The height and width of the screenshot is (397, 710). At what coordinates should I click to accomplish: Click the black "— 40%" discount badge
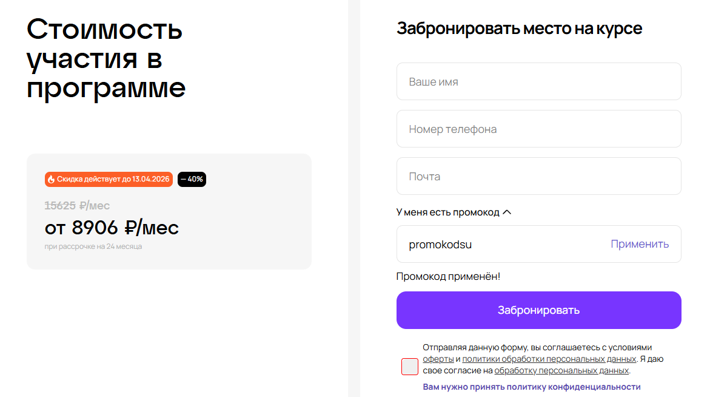192,180
